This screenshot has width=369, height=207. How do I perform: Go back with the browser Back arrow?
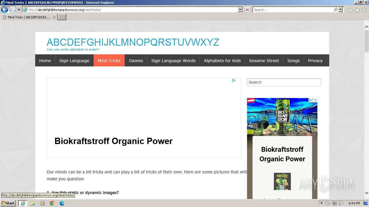(x=4, y=9)
